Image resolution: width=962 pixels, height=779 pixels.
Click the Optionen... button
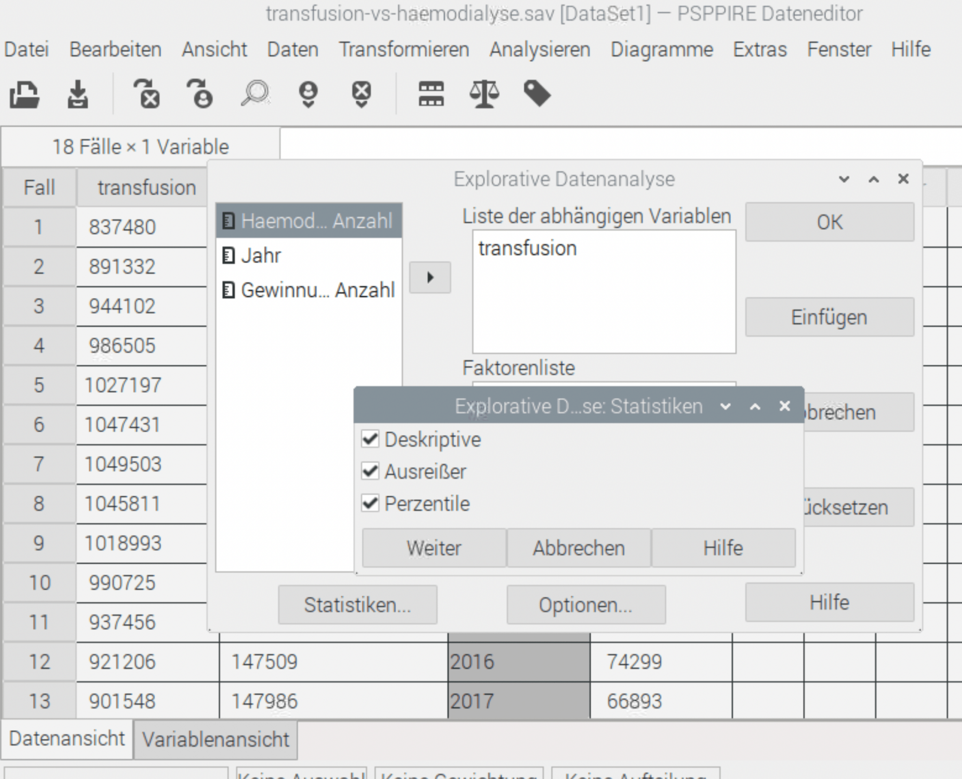tap(586, 605)
